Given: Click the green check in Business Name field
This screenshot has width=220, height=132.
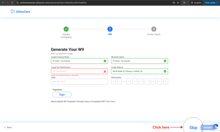Looking at the screenshot, I should click(x=165, y=61).
